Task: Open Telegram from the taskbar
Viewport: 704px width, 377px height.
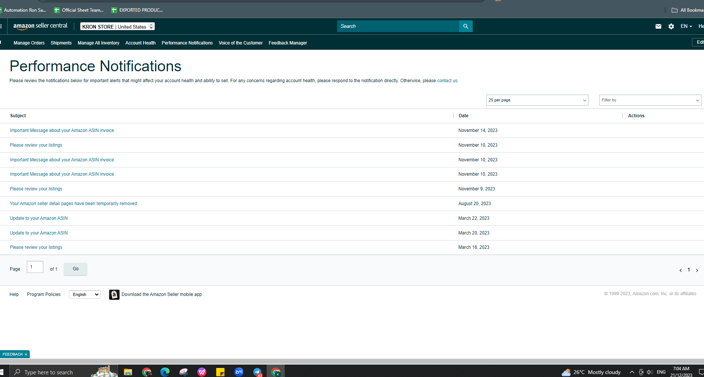Action: 257,372
